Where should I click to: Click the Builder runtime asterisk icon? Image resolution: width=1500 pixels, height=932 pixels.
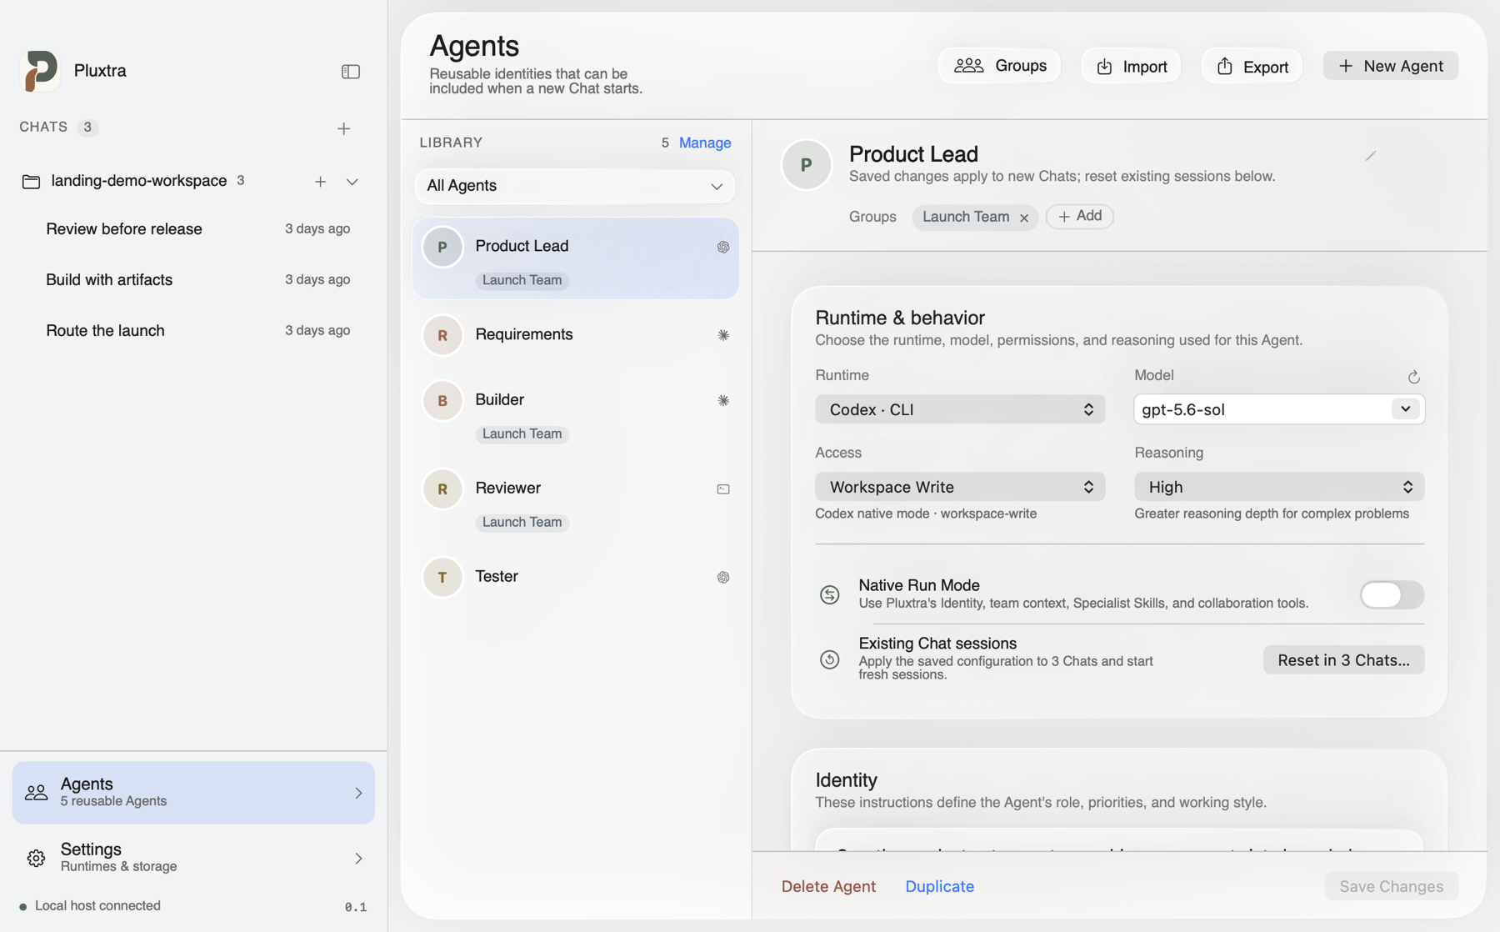click(723, 400)
